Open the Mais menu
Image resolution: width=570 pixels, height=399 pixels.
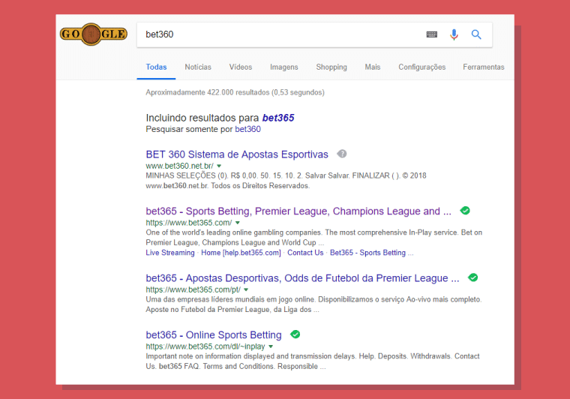[373, 67]
